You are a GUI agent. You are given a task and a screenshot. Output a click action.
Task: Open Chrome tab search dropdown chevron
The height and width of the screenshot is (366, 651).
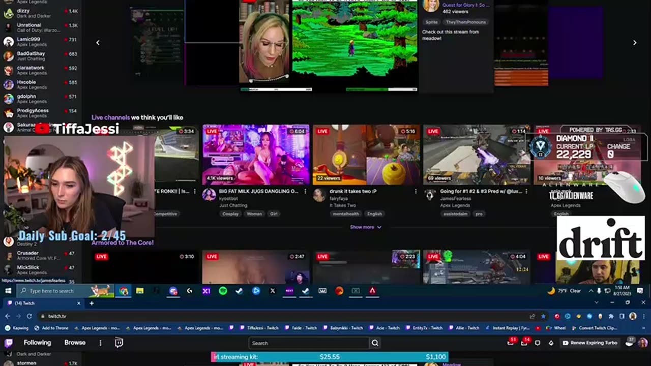[597, 302]
